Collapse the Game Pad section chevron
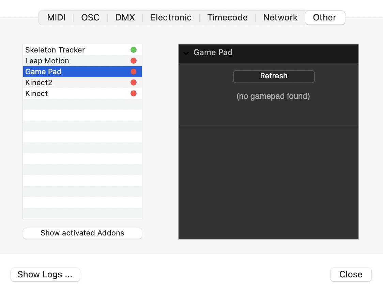This screenshot has width=383, height=291. pos(186,53)
